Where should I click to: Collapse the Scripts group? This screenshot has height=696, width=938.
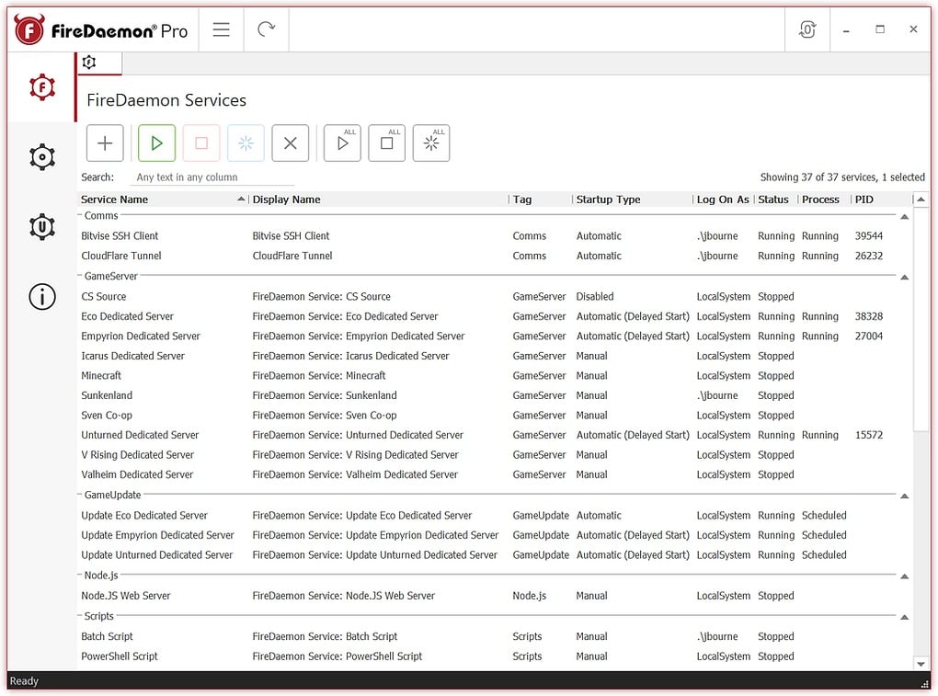click(x=905, y=617)
